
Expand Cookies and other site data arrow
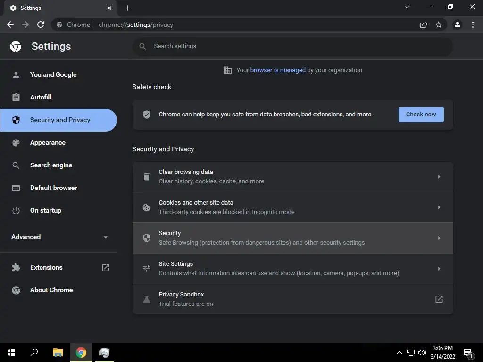pyautogui.click(x=439, y=207)
